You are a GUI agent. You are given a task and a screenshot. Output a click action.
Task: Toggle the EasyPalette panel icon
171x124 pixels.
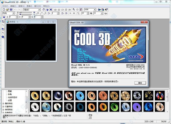click(81, 10)
